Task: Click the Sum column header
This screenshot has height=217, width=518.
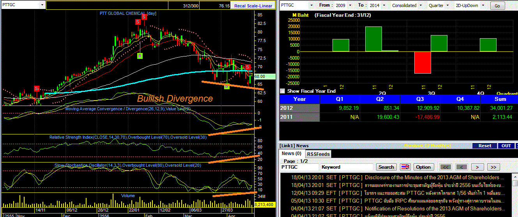Action: 500,99
